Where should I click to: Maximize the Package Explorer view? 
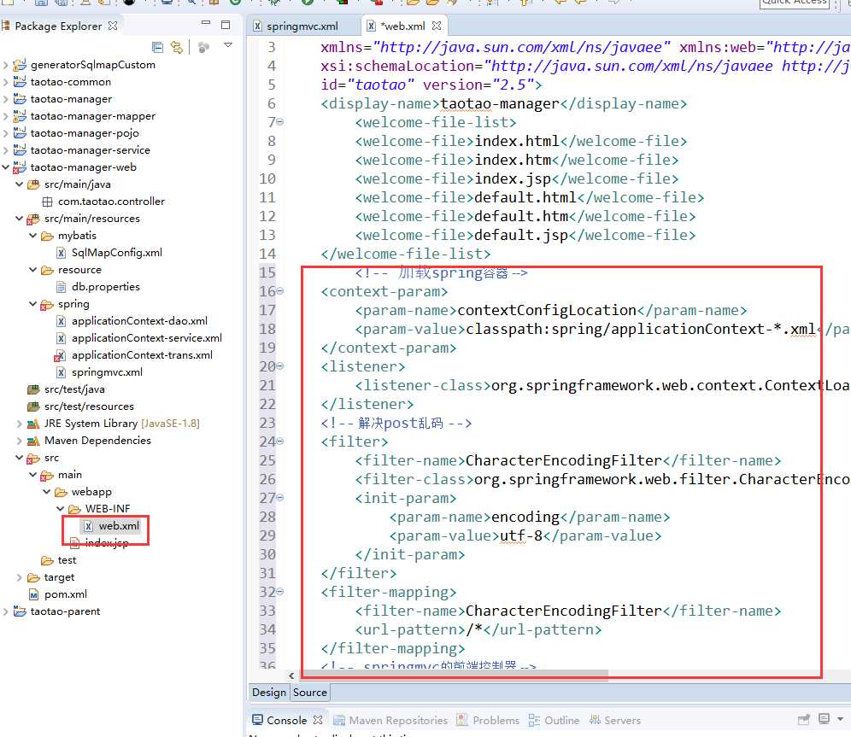click(226, 25)
